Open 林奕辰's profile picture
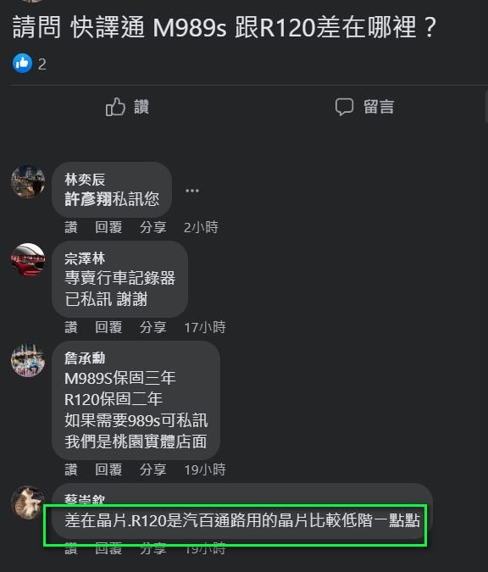This screenshot has width=488, height=572. click(x=28, y=181)
